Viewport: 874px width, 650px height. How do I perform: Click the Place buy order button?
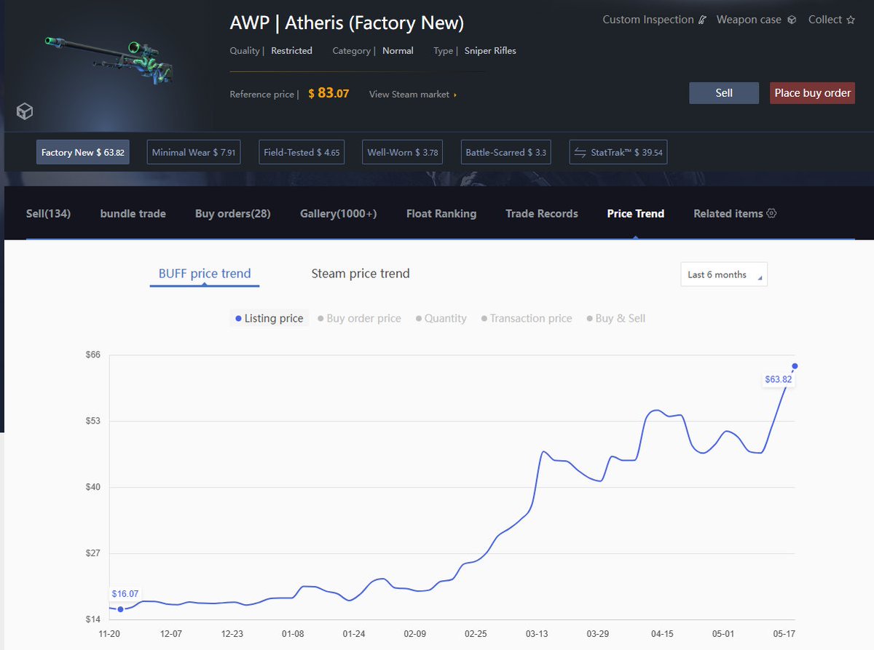tap(812, 93)
